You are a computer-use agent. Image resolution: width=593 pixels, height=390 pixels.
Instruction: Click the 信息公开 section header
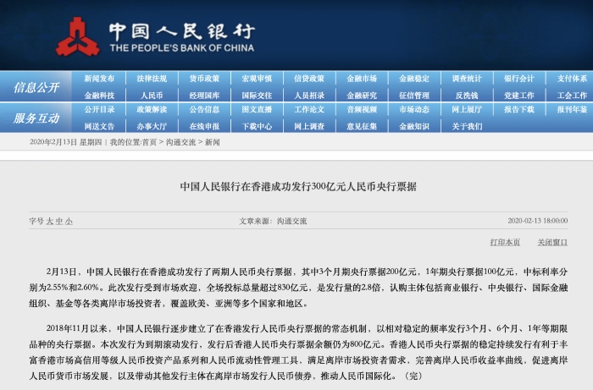click(x=36, y=87)
